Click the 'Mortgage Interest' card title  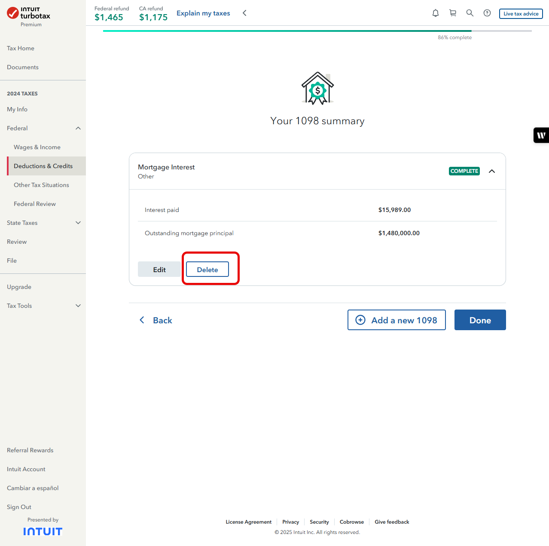166,167
